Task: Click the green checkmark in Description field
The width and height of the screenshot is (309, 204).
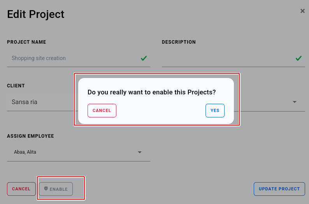Action: pyautogui.click(x=298, y=58)
